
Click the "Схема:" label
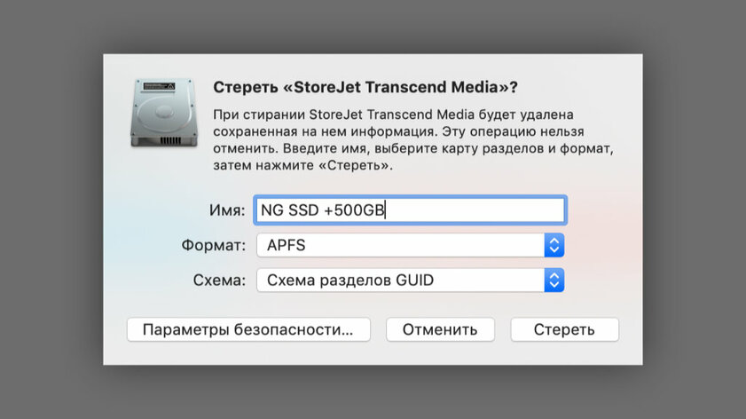coord(218,281)
